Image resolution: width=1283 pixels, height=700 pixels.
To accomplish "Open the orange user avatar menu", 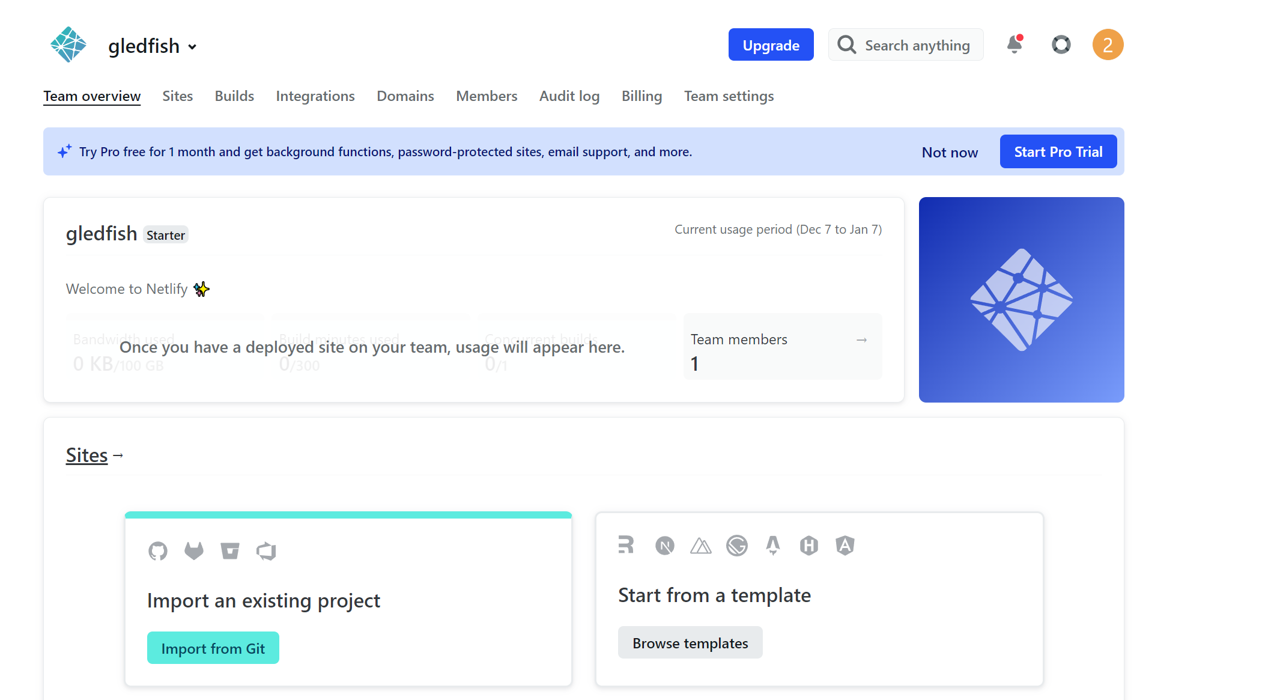I will click(x=1108, y=44).
